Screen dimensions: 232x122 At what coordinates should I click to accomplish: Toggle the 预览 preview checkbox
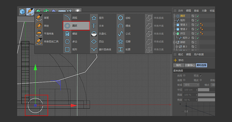[201, 76]
